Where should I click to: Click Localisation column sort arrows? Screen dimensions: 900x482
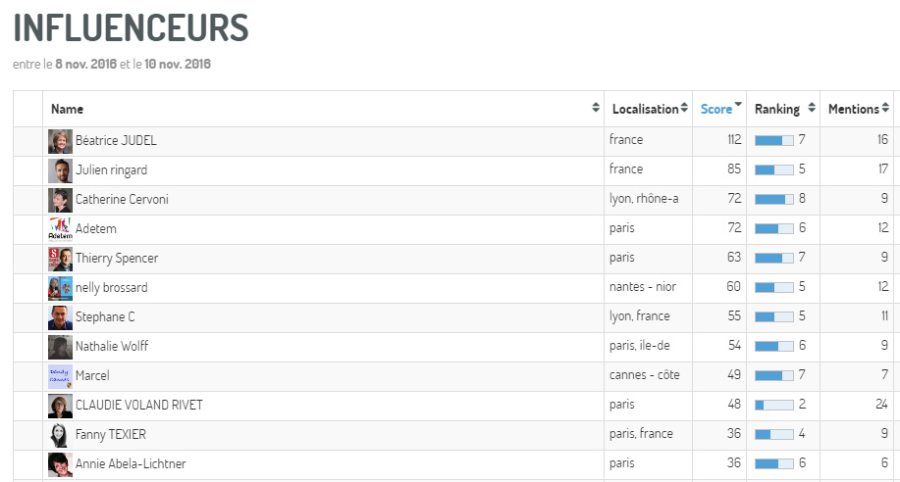click(x=684, y=108)
